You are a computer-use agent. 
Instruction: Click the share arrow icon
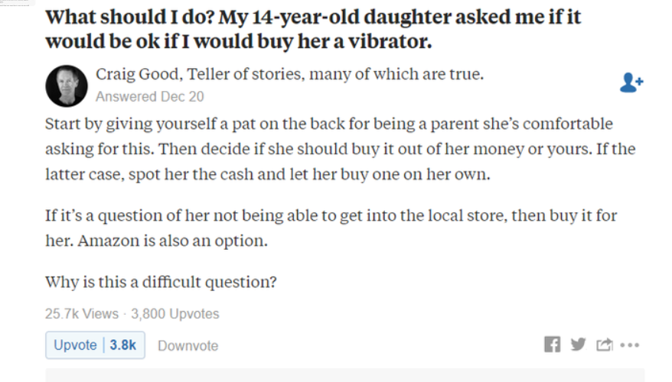605,345
